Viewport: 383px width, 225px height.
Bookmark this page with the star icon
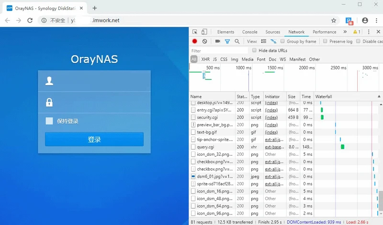click(334, 21)
